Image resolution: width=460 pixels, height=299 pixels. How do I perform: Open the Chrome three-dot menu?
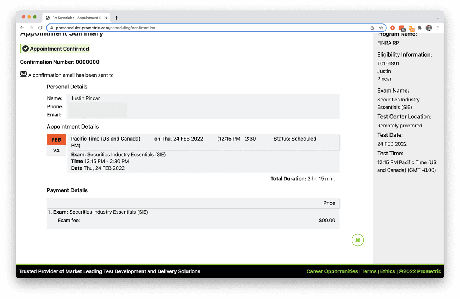point(438,28)
